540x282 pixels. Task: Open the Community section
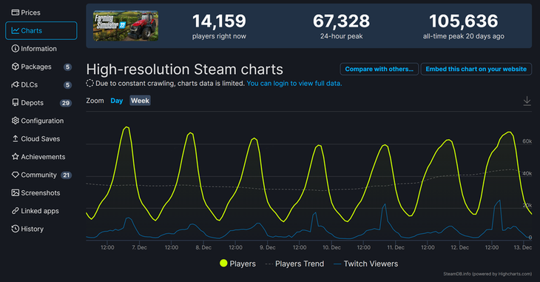click(x=38, y=175)
